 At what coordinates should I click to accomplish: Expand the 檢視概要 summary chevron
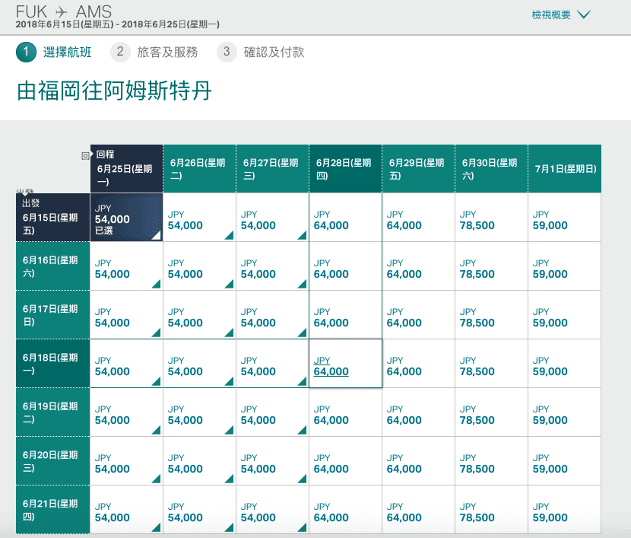tap(584, 15)
